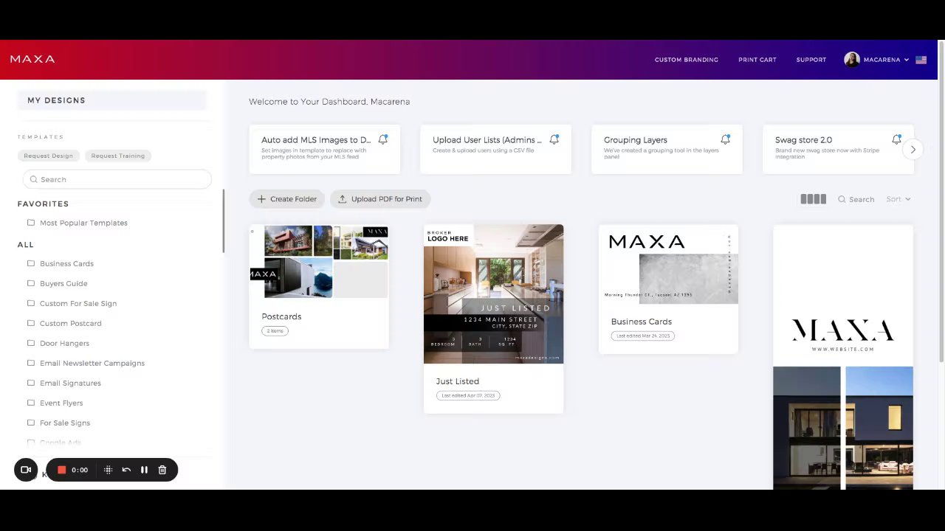Open Buyers Guide template category
The image size is (945, 531).
[63, 283]
